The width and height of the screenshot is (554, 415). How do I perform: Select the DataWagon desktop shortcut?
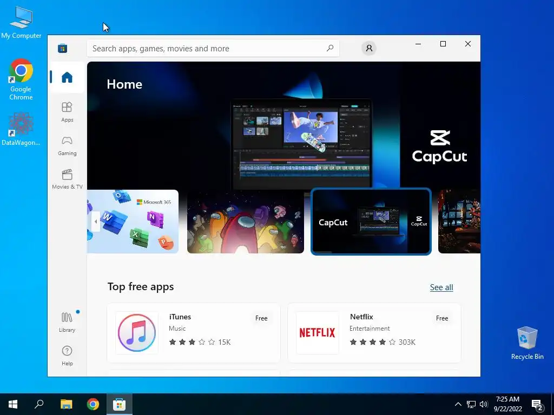(21, 129)
